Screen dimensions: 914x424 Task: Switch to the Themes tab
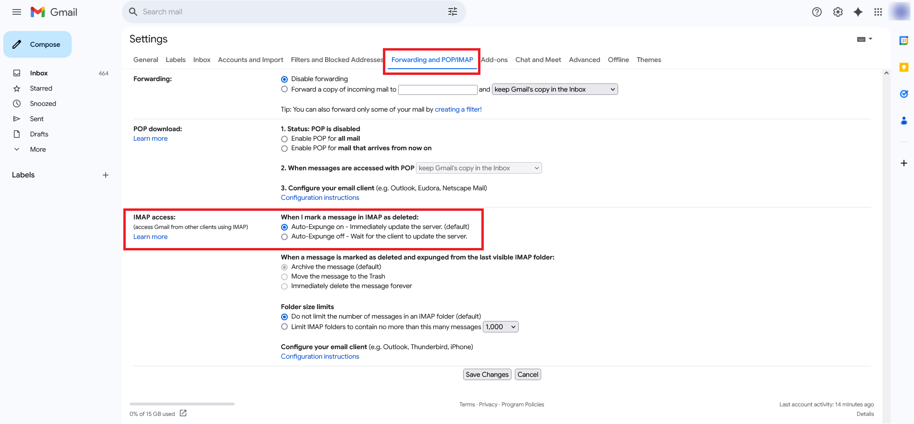click(649, 60)
